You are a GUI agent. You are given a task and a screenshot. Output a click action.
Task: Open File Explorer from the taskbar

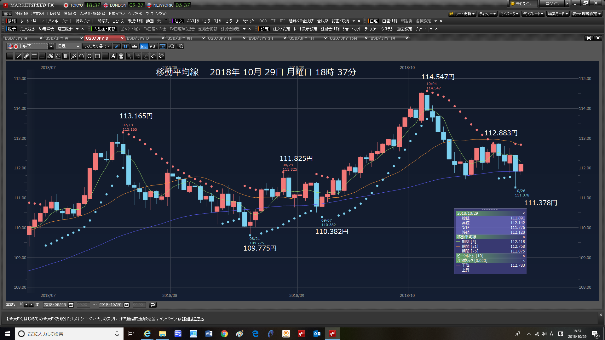pos(162,334)
